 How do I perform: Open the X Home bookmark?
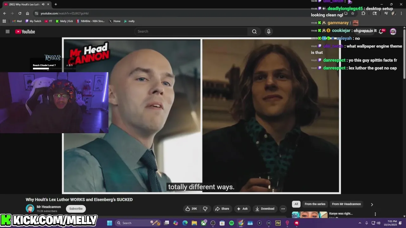pos(115,21)
